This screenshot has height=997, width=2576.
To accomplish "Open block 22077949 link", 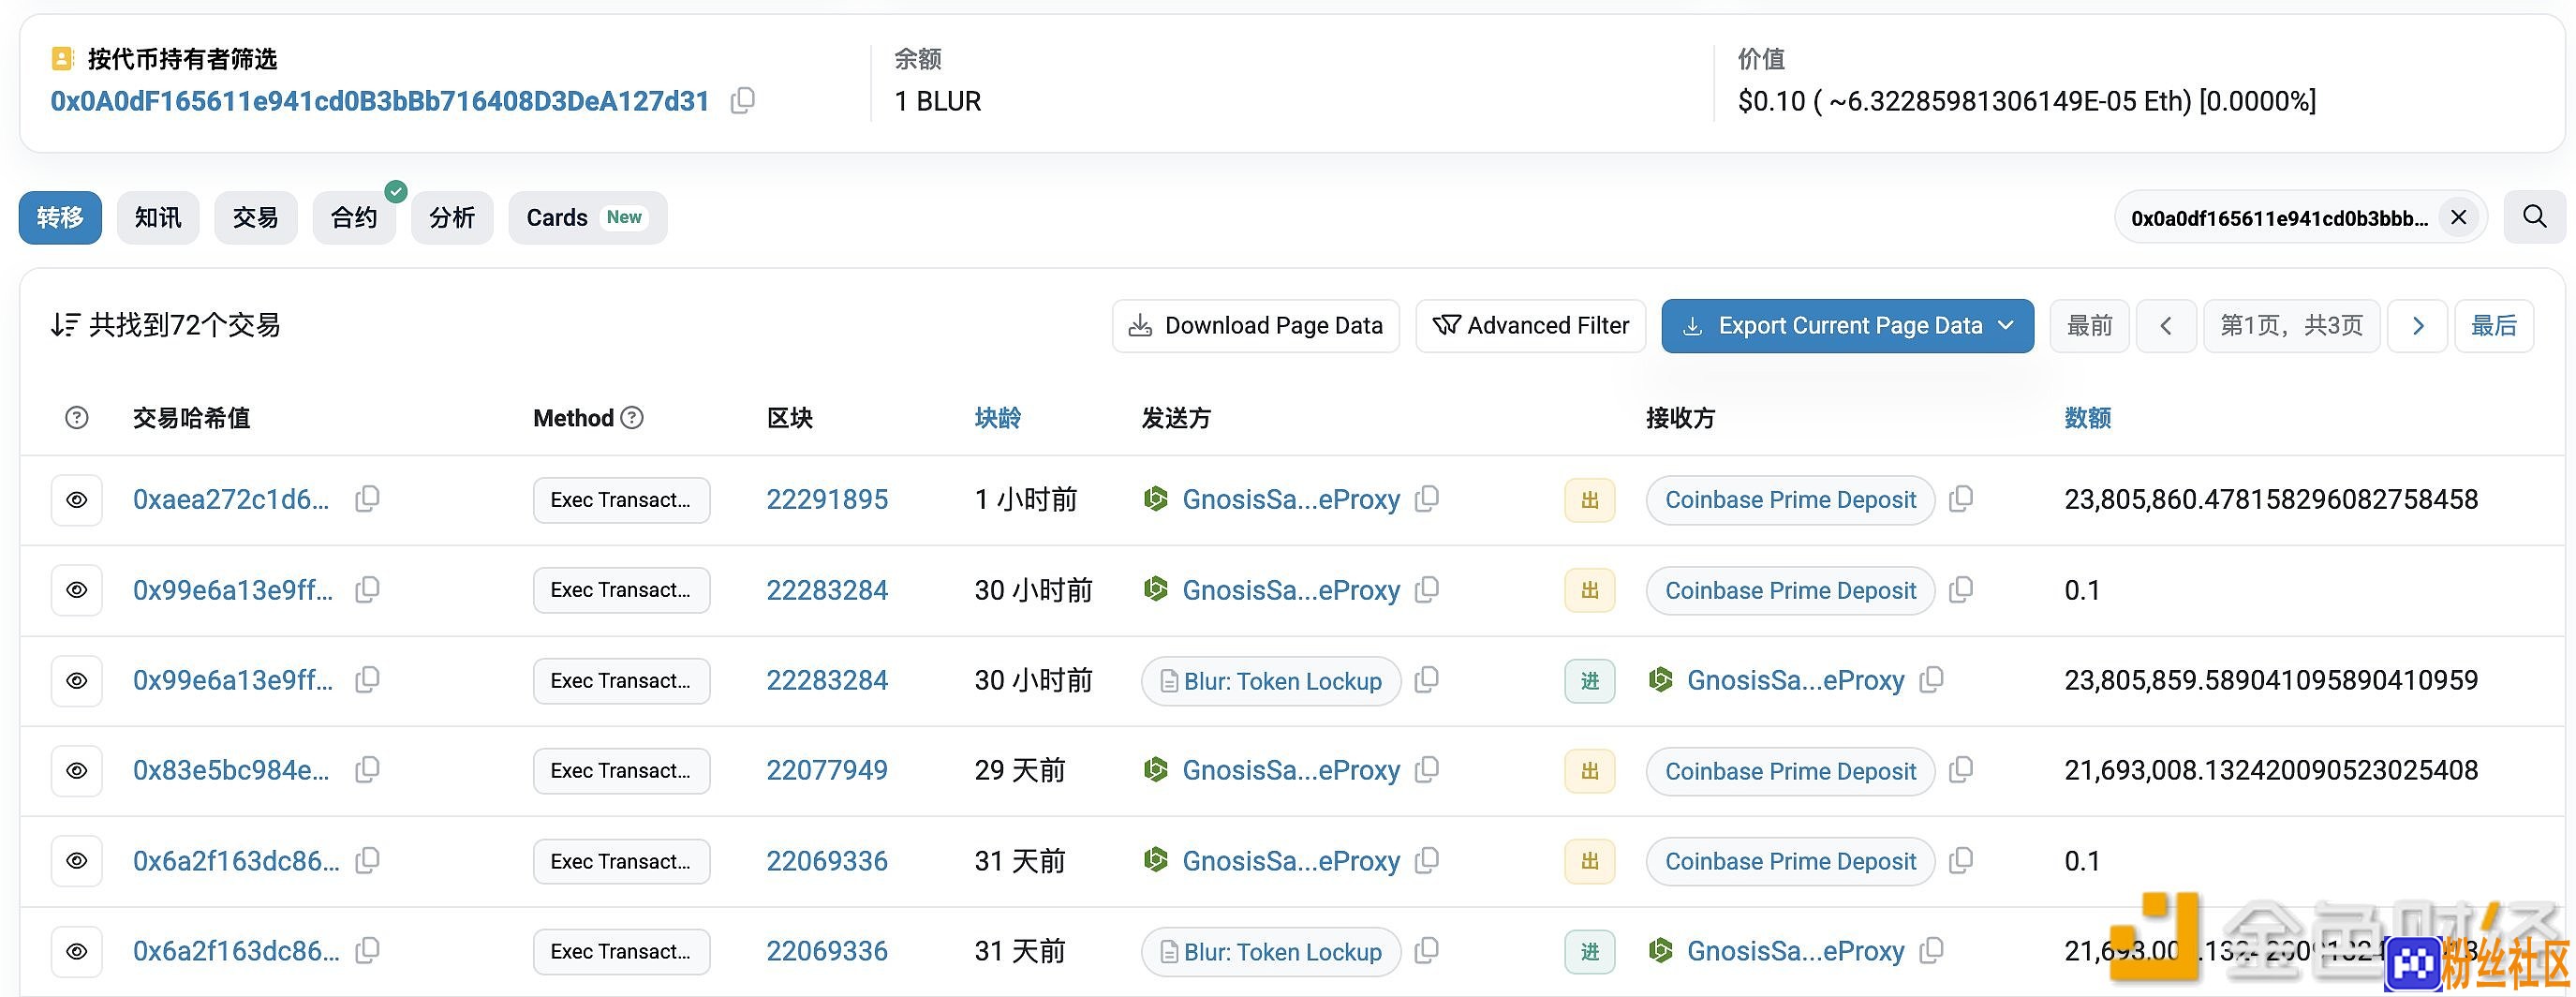I will pos(827,770).
